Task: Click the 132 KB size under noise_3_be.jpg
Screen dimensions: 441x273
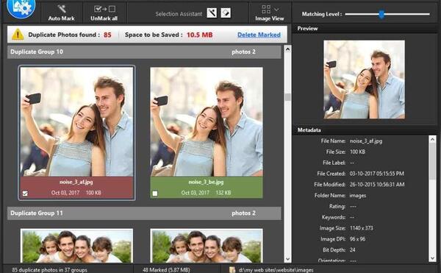Action: (x=223, y=193)
